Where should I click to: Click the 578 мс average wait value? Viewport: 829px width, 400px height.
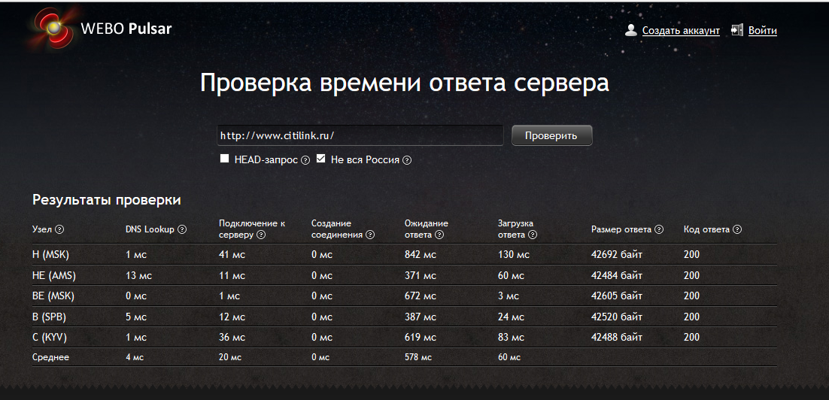tap(418, 357)
